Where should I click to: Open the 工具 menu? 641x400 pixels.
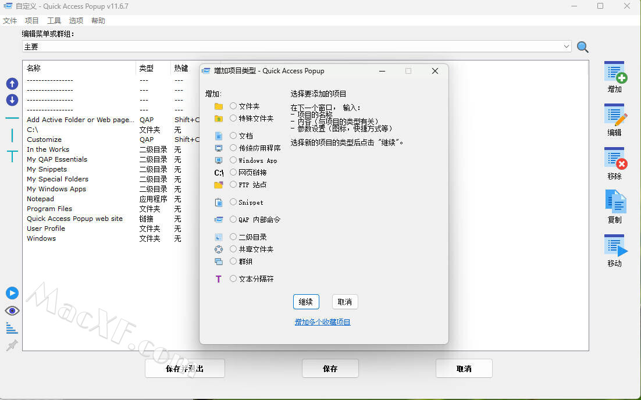point(54,20)
